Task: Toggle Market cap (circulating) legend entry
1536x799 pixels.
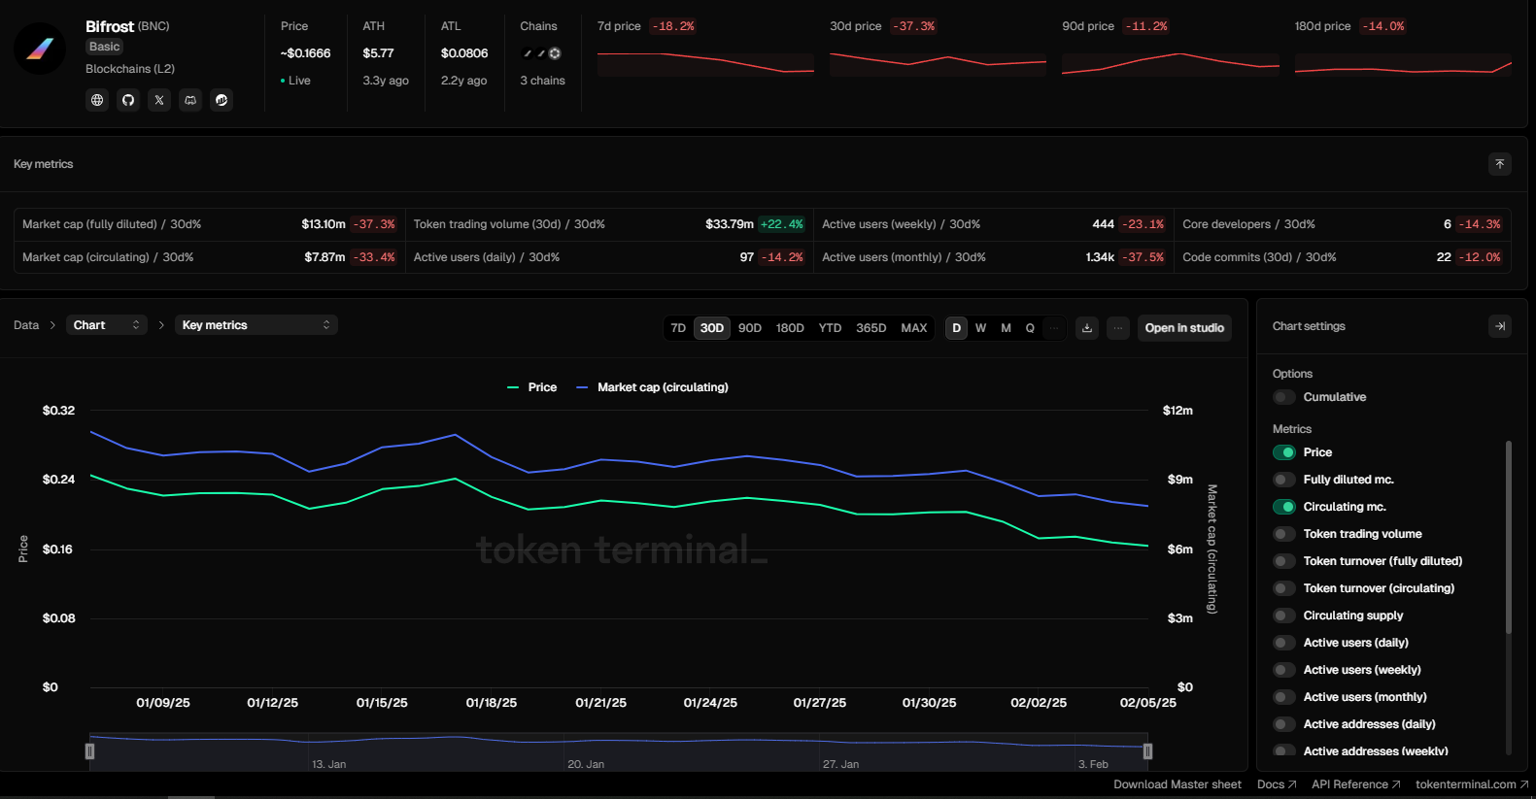Action: click(653, 387)
